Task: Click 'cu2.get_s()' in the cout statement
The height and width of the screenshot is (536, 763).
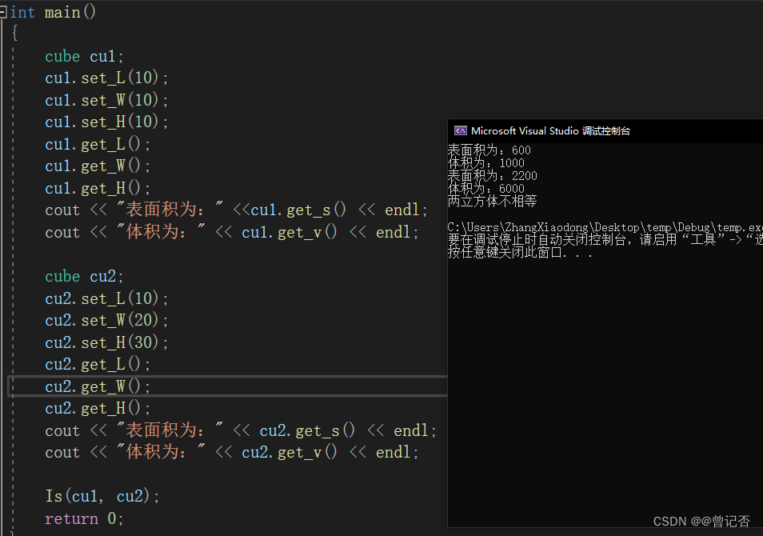Action: tap(307, 430)
